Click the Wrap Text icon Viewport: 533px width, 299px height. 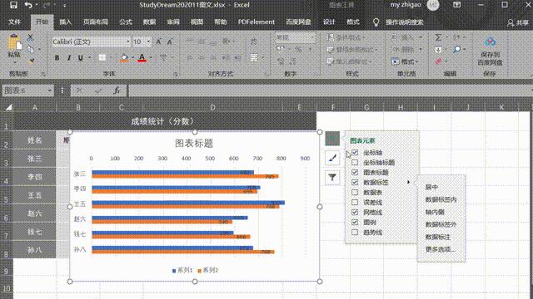[x=253, y=42]
